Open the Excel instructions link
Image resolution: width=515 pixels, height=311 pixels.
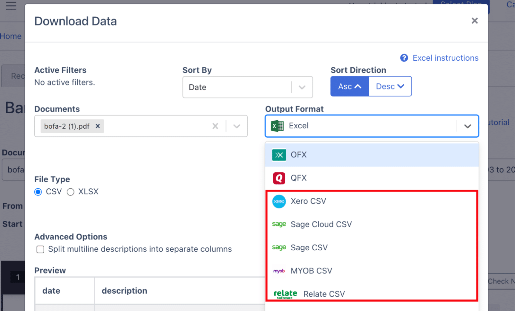coord(446,58)
